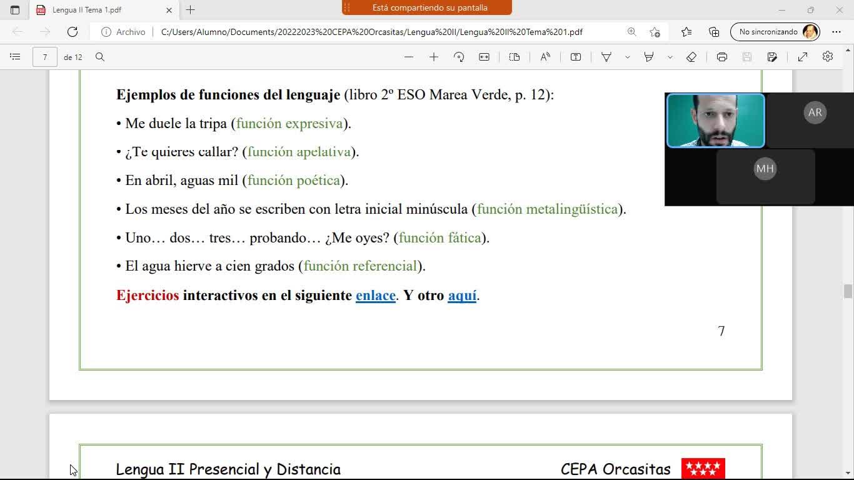Screen dimensions: 854x480
Task: Click the red word 'Ejercicios'
Action: click(x=148, y=295)
